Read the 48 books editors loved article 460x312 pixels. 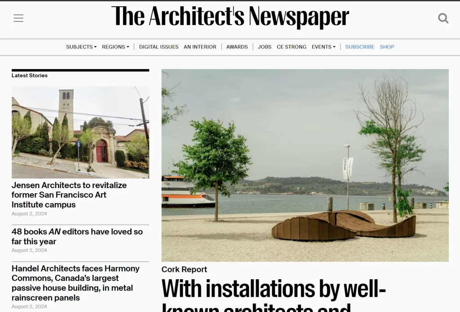[77, 237]
